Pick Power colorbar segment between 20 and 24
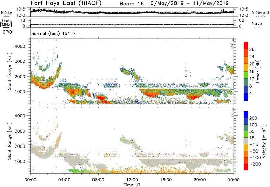 coord(246,60)
